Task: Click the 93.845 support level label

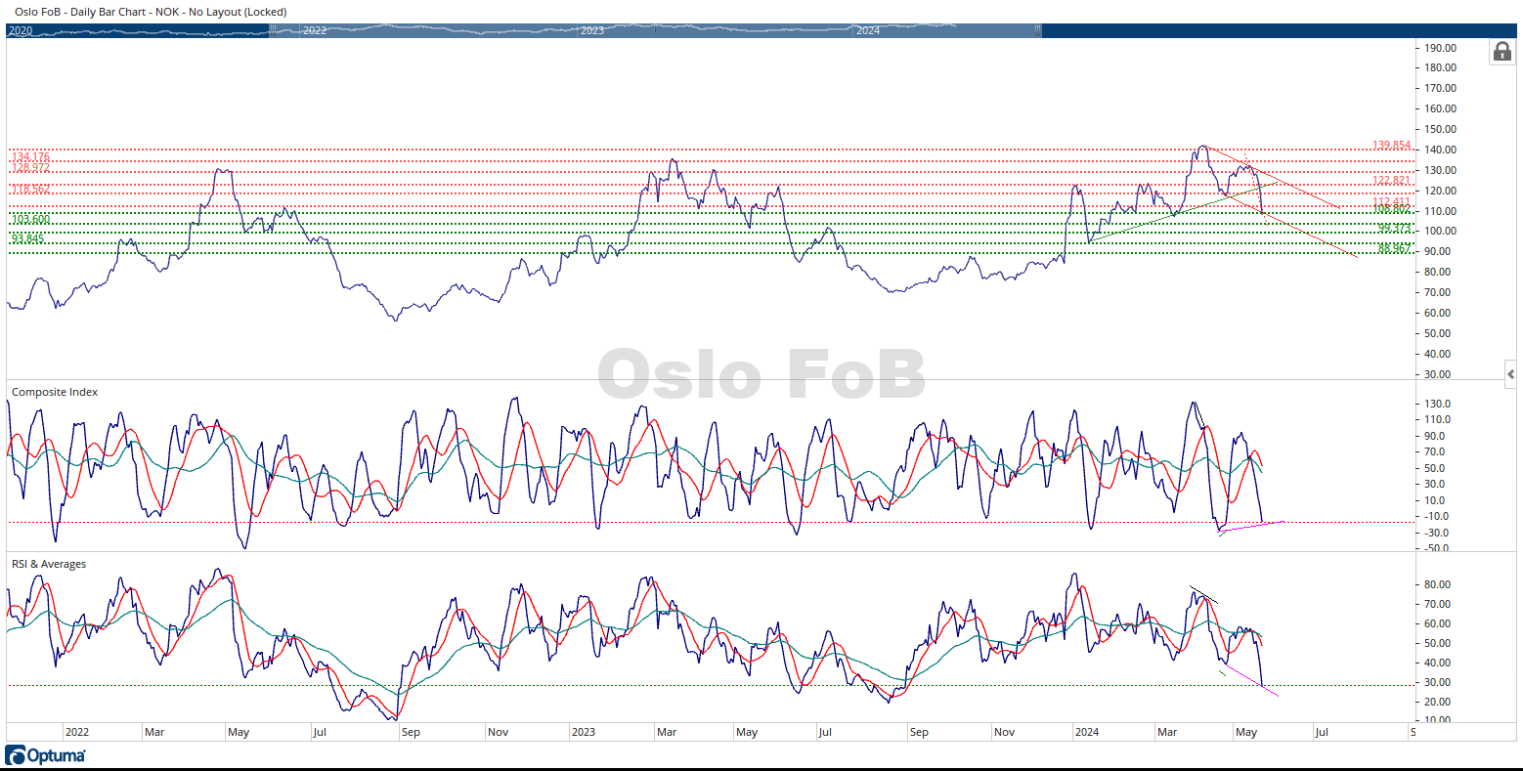Action: tap(27, 238)
